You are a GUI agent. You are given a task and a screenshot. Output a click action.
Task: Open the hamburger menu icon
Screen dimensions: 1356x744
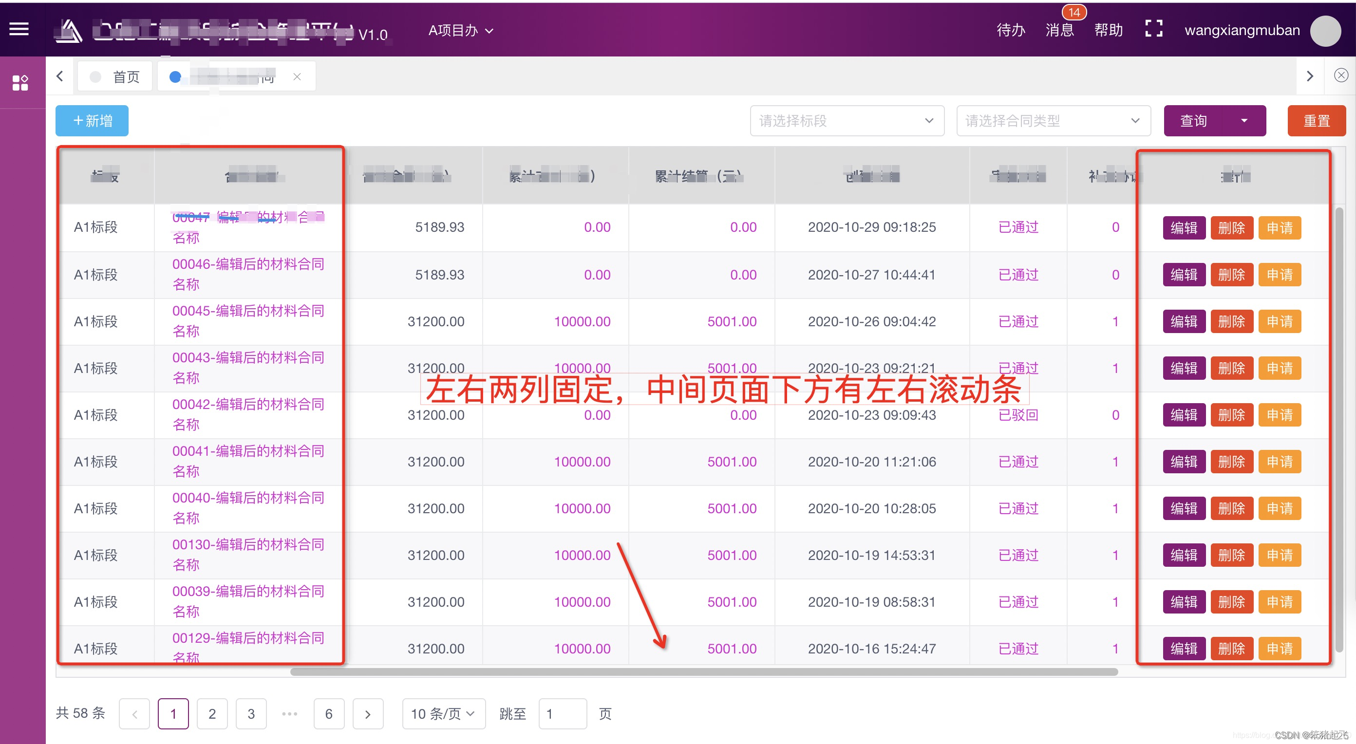(x=19, y=30)
